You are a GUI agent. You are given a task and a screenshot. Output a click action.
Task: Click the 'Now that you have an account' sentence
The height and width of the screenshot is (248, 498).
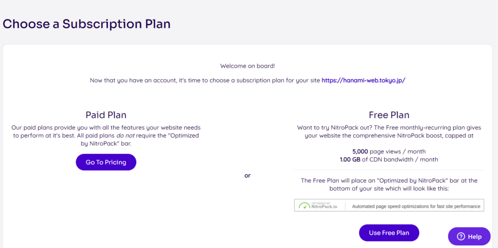[x=205, y=80]
